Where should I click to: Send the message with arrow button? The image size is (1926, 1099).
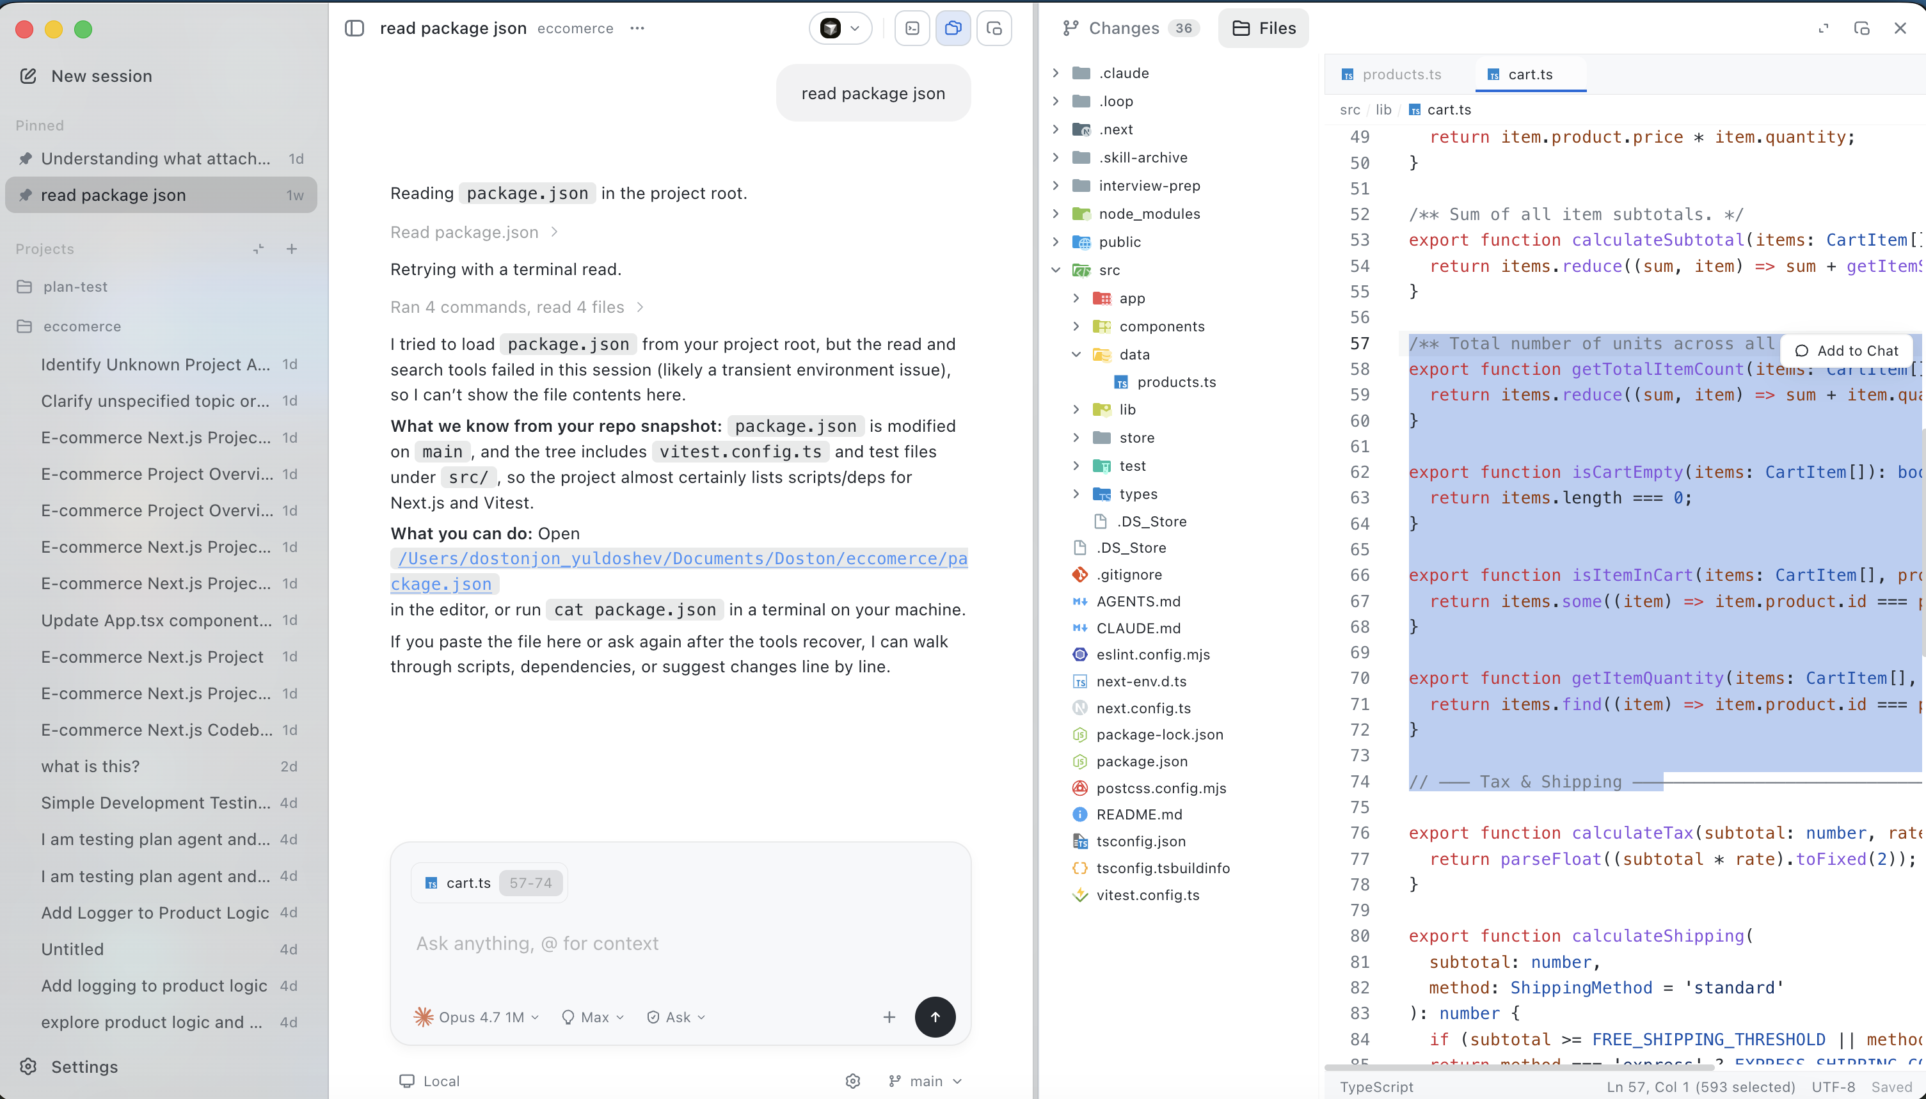coord(935,1016)
